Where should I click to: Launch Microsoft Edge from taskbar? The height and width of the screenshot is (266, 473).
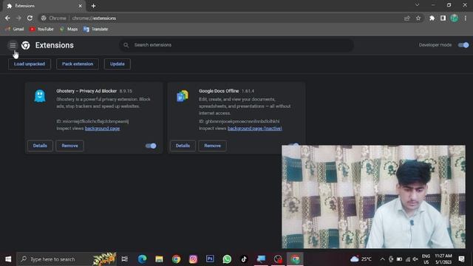143,259
